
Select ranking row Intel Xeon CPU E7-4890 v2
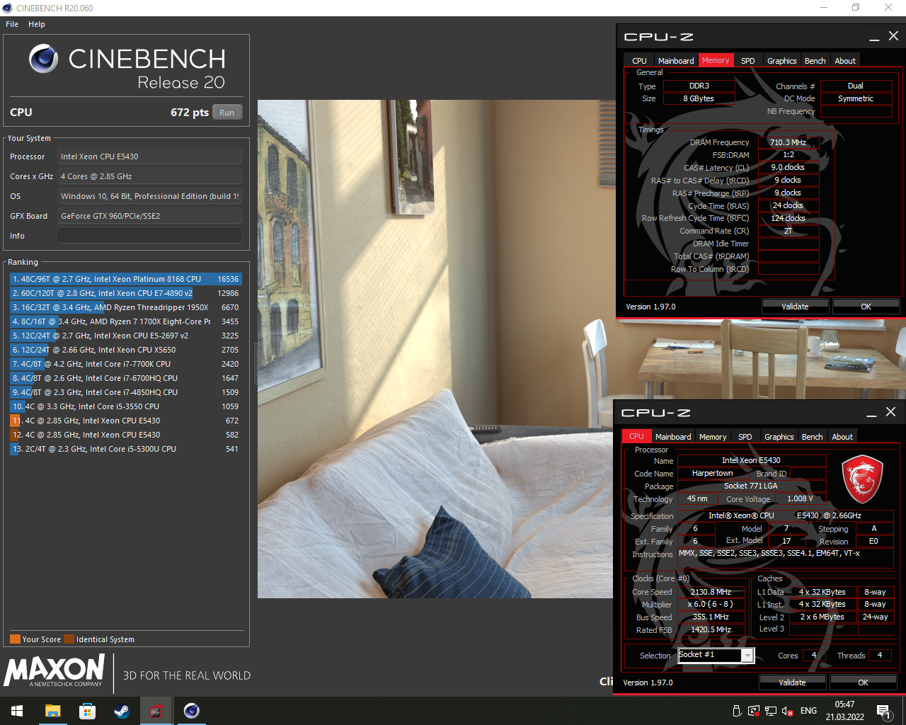point(125,293)
